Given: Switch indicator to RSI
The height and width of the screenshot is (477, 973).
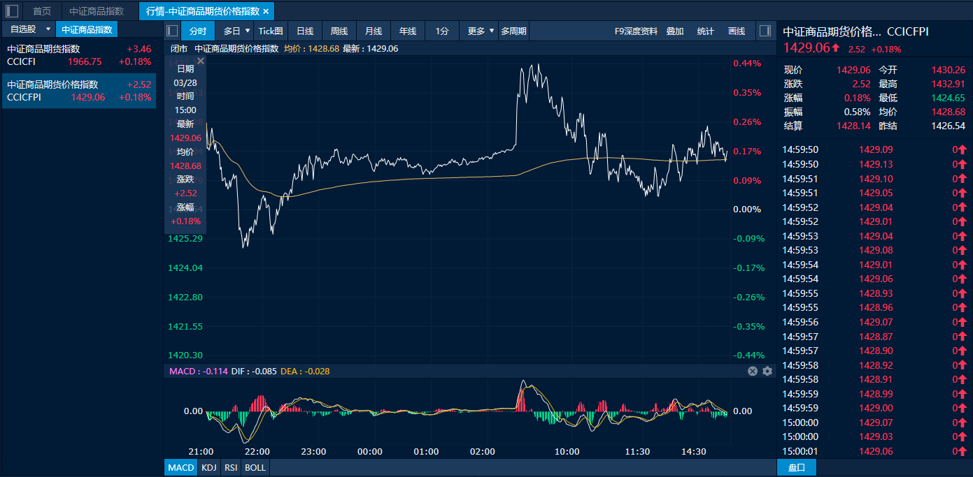Looking at the screenshot, I should 231,467.
